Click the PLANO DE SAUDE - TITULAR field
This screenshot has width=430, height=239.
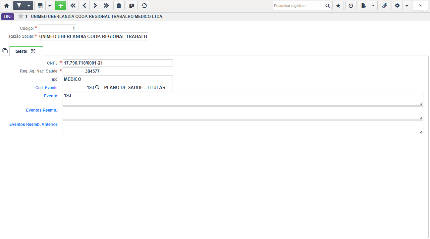click(138, 87)
